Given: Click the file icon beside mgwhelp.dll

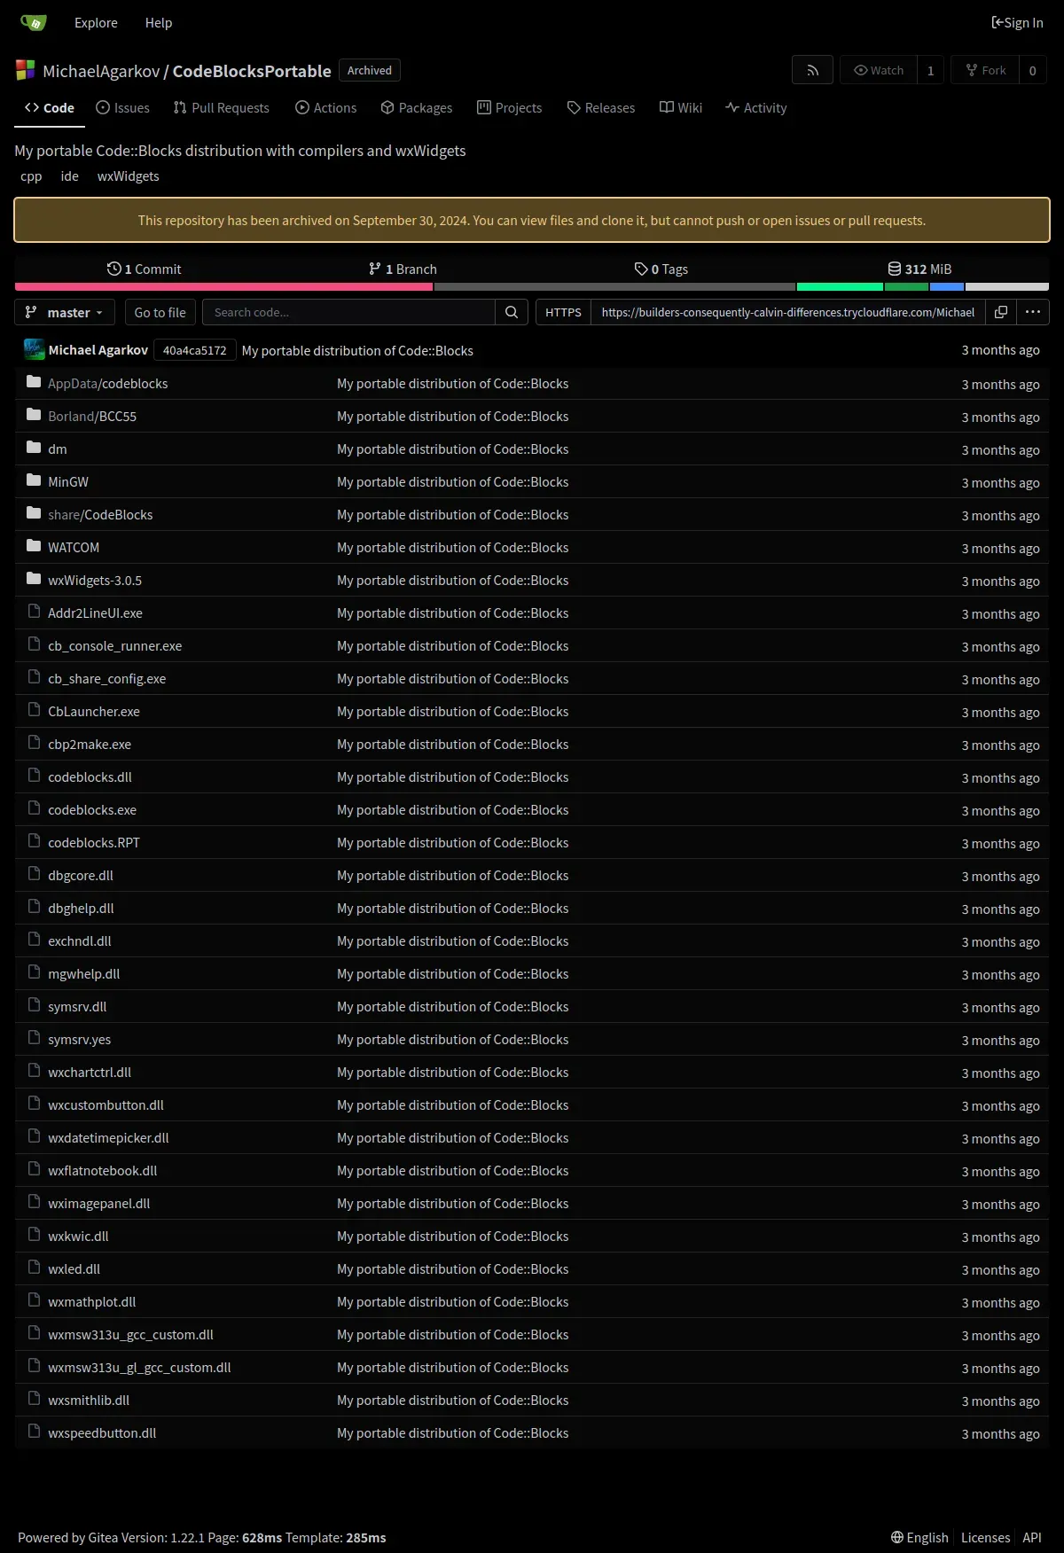Looking at the screenshot, I should (35, 972).
